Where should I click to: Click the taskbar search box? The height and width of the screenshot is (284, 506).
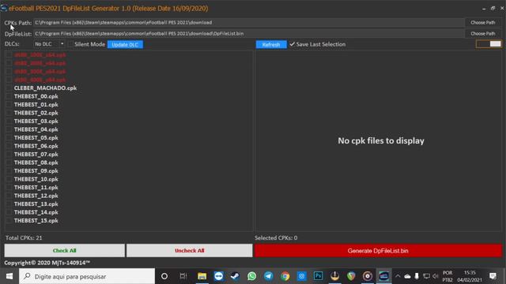point(87,276)
